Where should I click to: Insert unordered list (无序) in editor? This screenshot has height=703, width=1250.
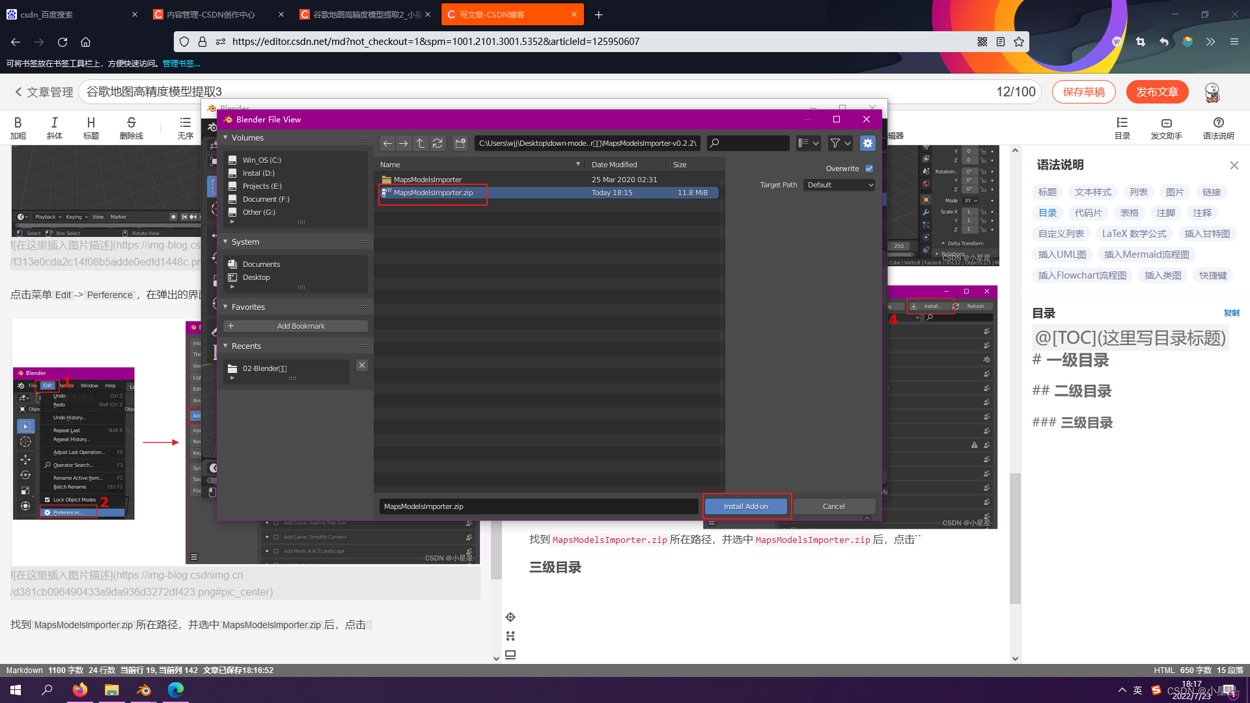click(186, 128)
